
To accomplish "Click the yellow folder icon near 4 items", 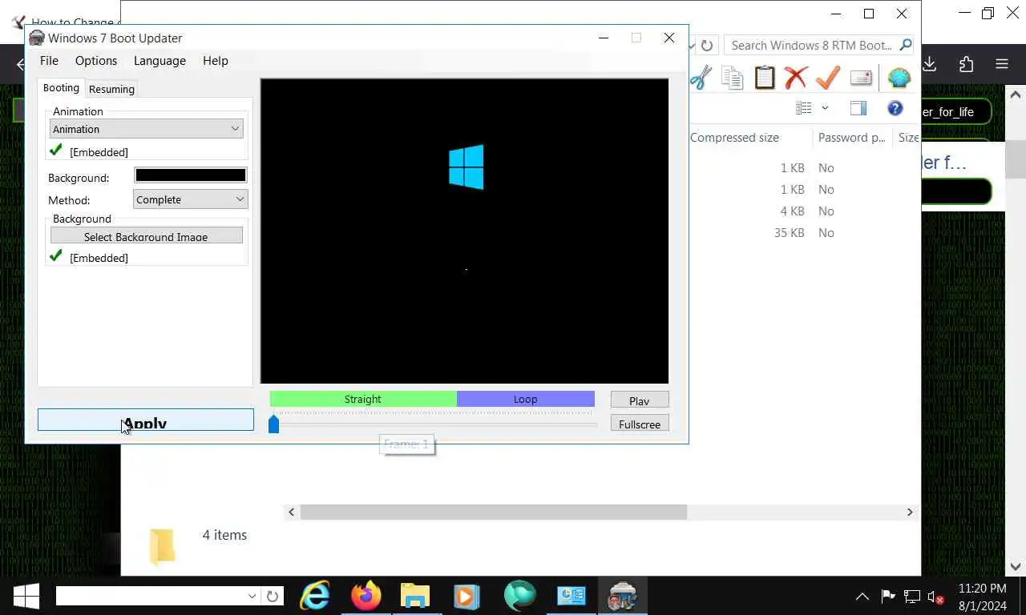I will point(161,546).
